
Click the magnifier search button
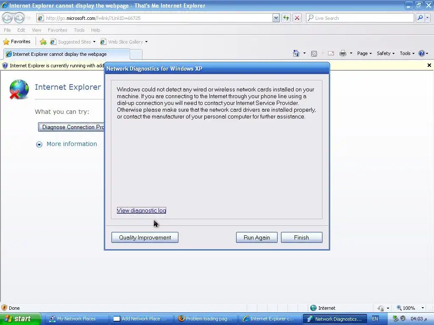click(420, 18)
